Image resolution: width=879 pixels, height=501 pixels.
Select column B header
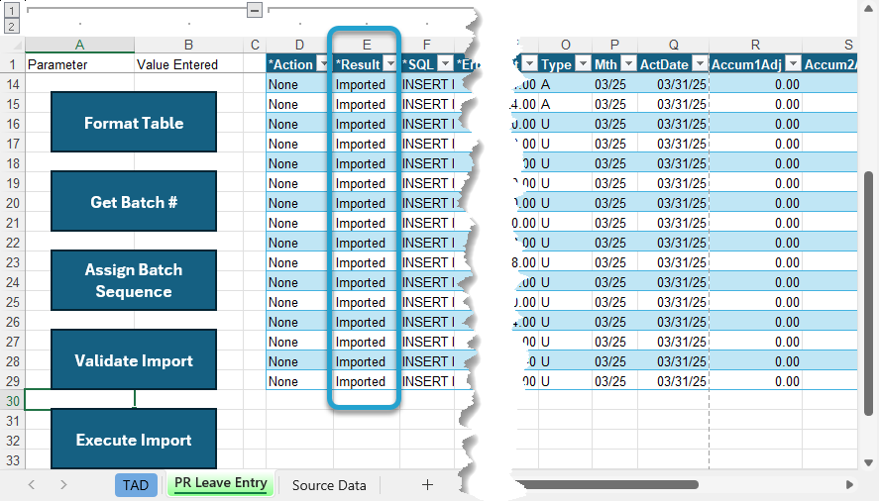click(188, 45)
